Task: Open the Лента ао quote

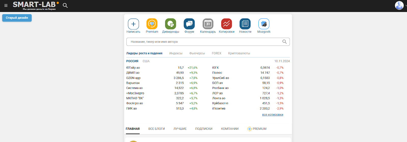Action: [x=219, y=98]
